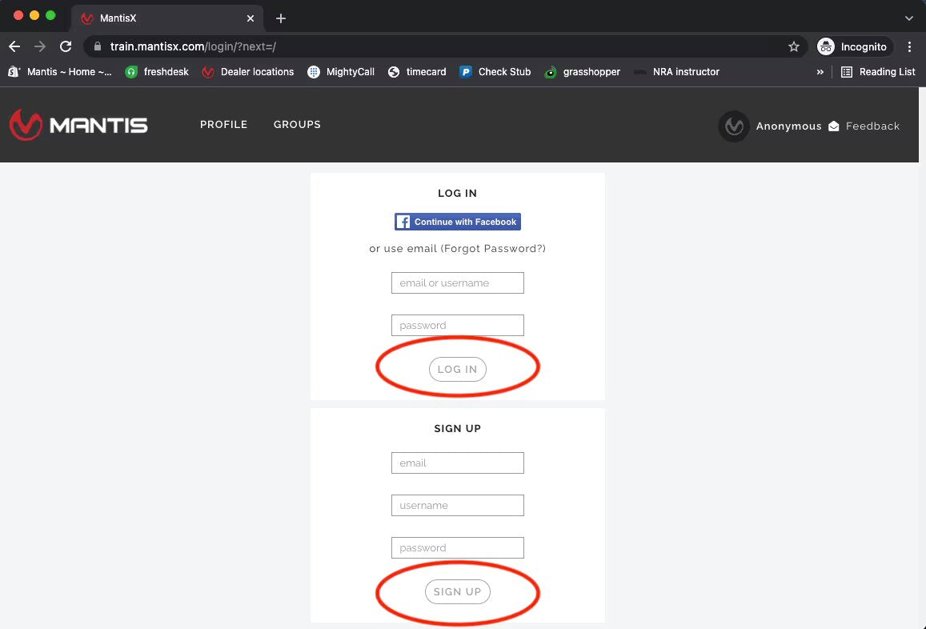Open Chrome's three-dot menu

coord(909,47)
